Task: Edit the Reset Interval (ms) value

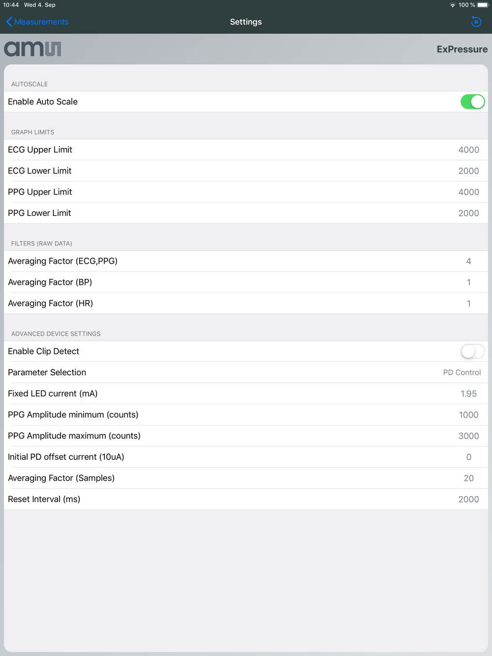Action: [468, 500]
